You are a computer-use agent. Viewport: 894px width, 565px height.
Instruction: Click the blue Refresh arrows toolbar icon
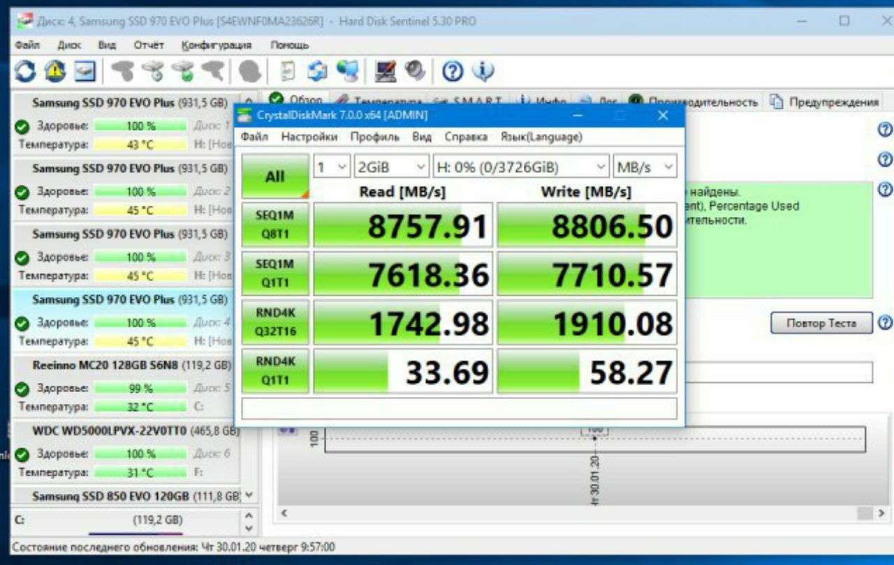(x=26, y=70)
